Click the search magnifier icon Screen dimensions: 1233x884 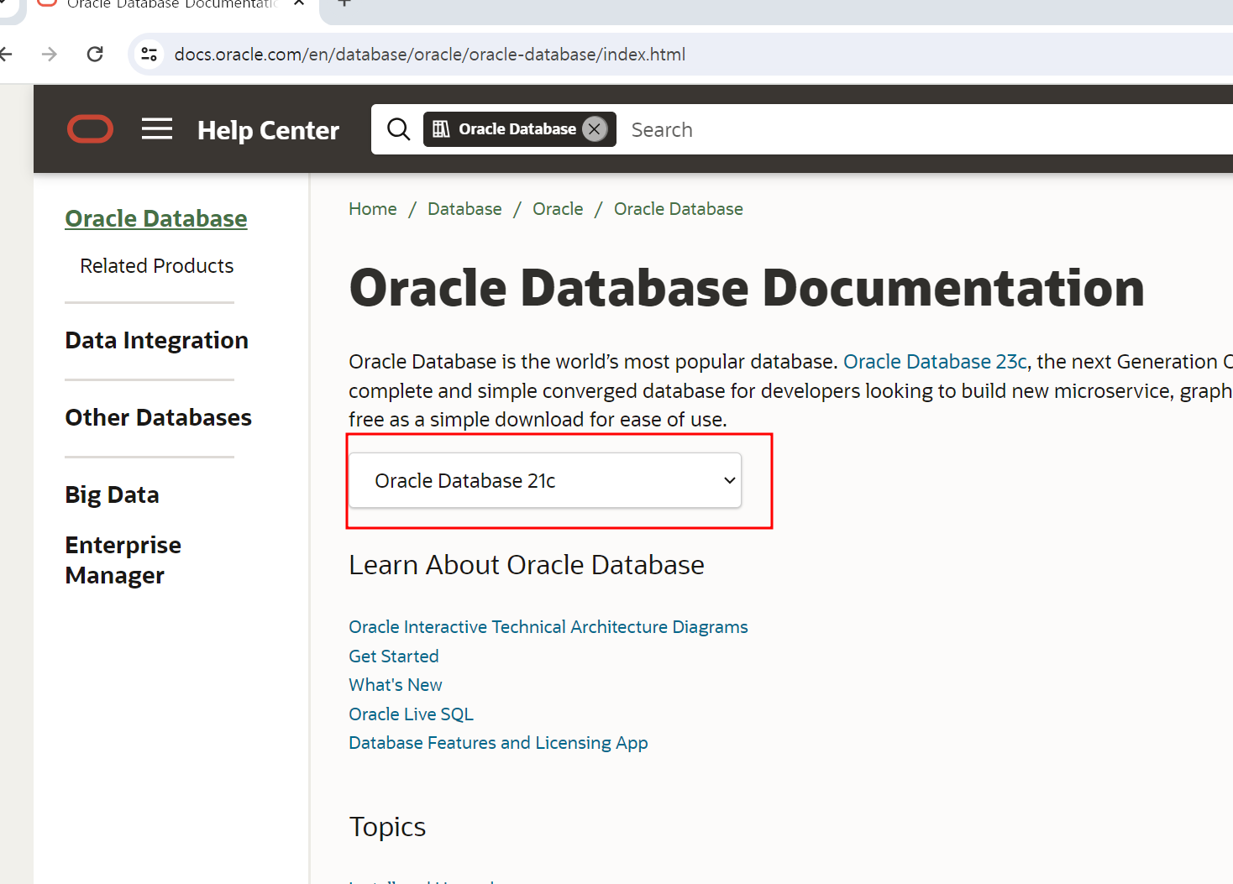point(398,129)
